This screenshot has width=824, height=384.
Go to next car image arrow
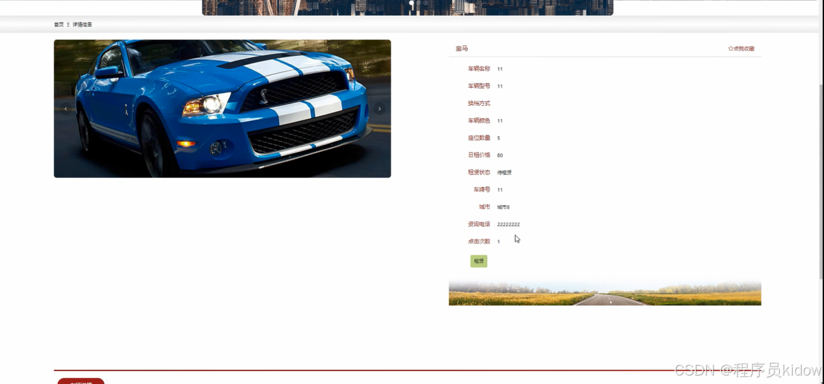[x=380, y=109]
